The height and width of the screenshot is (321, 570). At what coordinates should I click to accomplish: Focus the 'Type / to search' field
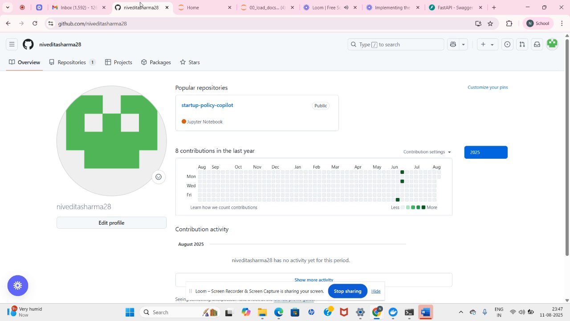coord(396,45)
